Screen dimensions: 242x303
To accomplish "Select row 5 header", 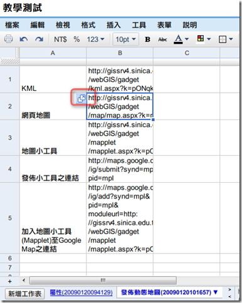I will click(10, 218).
